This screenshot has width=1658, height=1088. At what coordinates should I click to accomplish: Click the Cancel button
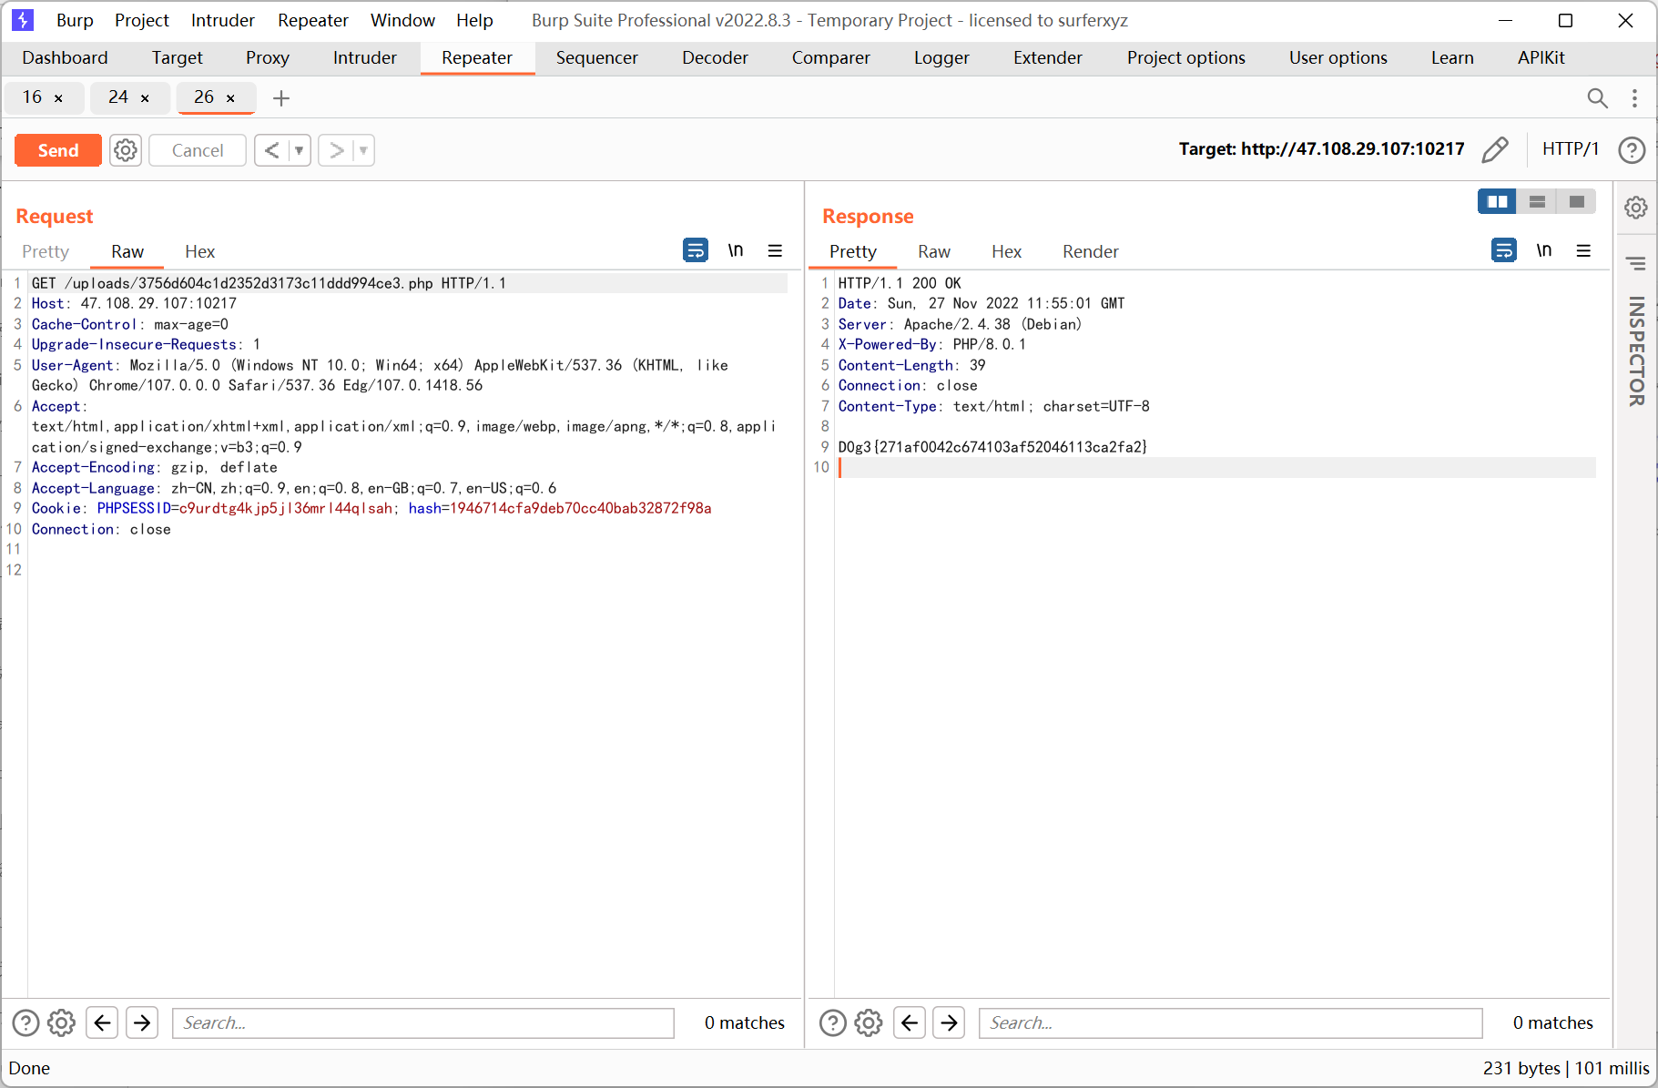click(198, 150)
